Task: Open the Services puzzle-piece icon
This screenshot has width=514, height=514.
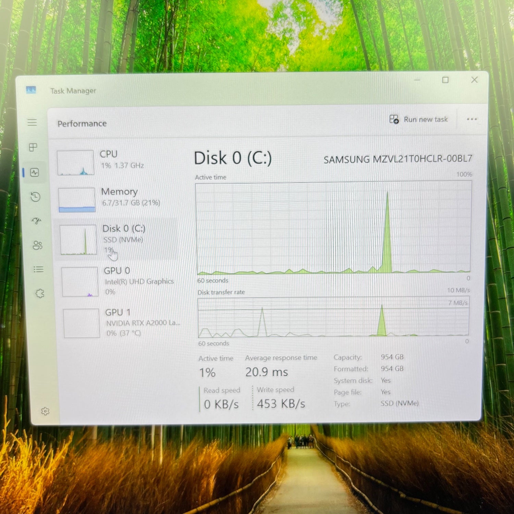Action: point(40,293)
